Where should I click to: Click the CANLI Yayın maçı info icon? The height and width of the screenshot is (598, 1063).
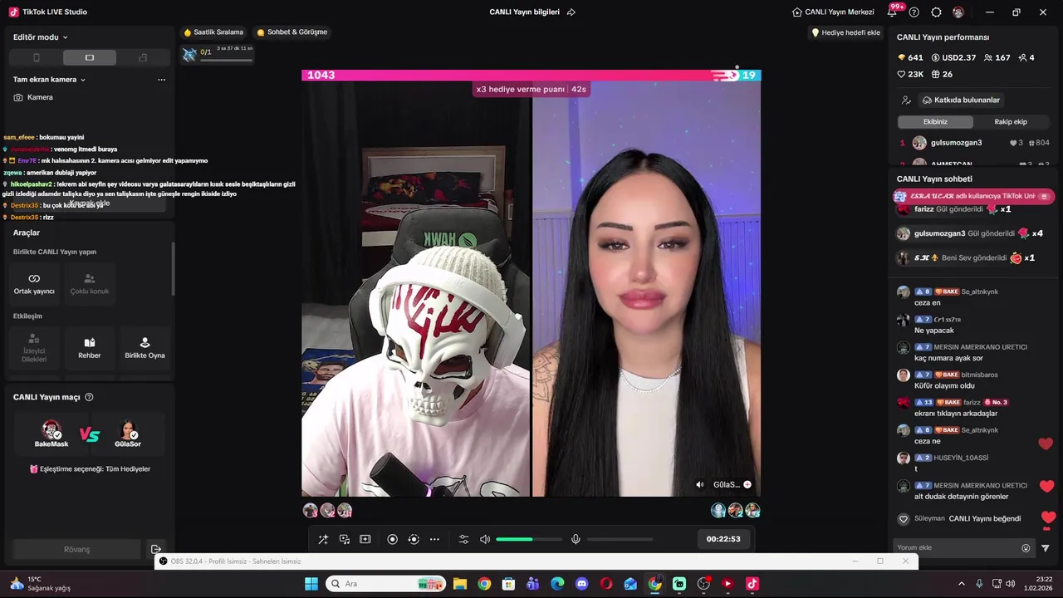(89, 397)
